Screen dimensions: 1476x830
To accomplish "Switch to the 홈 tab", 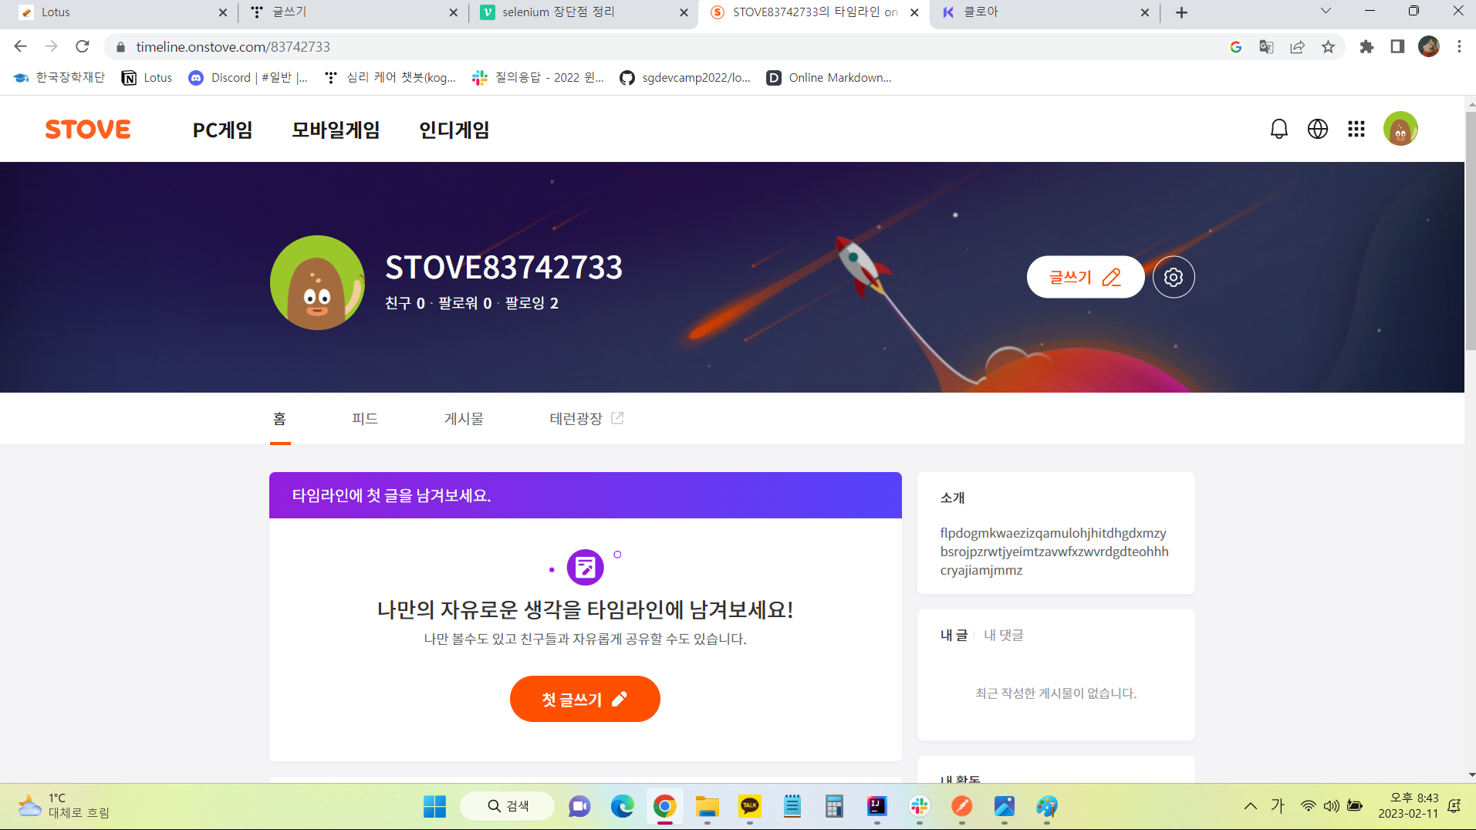I will pos(279,419).
